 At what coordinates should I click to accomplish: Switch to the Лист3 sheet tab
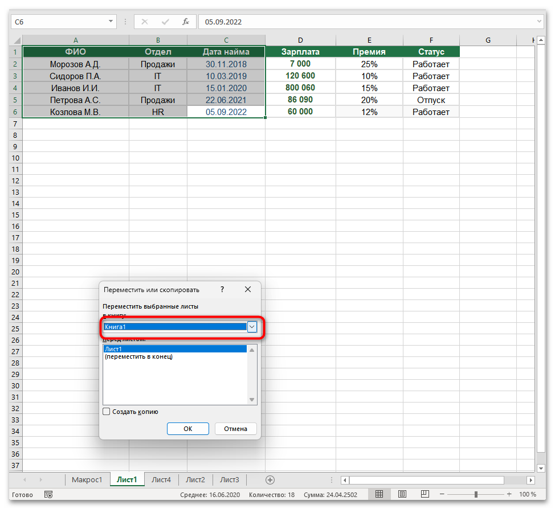(229, 480)
